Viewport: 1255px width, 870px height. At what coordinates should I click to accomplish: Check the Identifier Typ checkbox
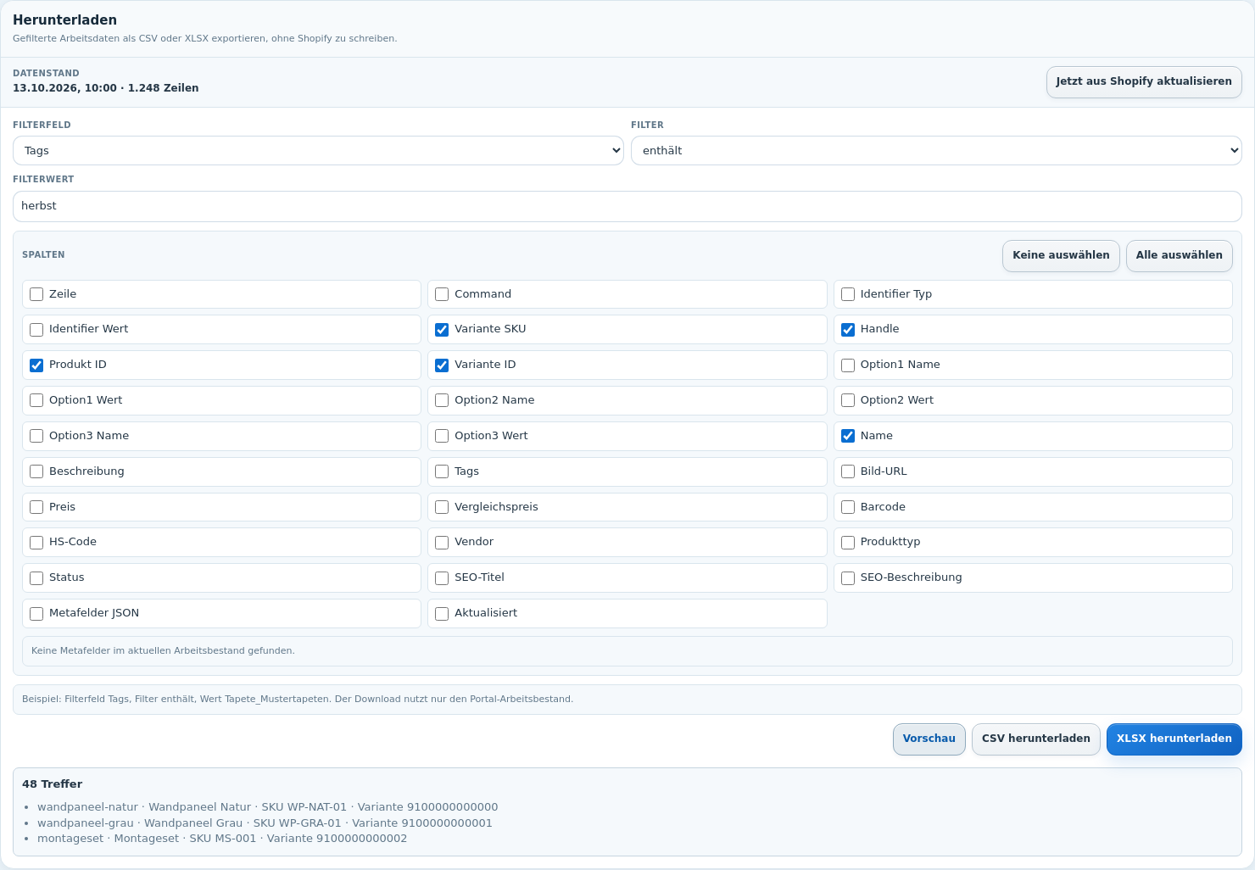(848, 294)
